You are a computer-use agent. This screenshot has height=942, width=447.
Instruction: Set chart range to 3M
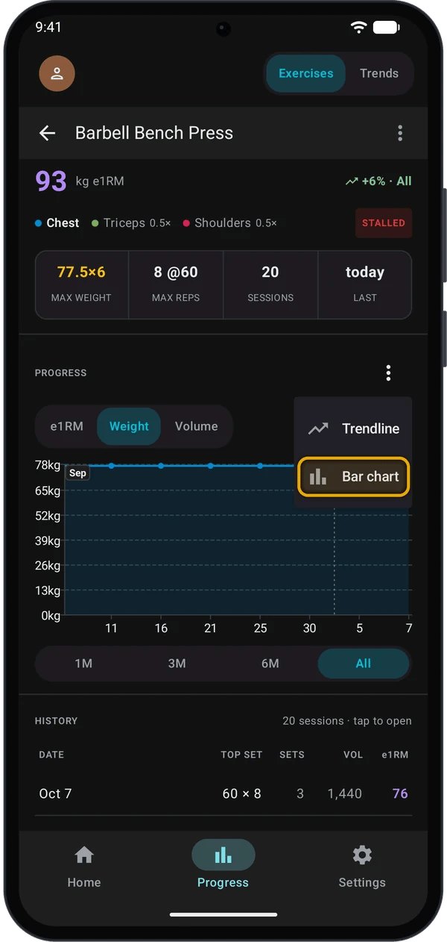(x=177, y=664)
